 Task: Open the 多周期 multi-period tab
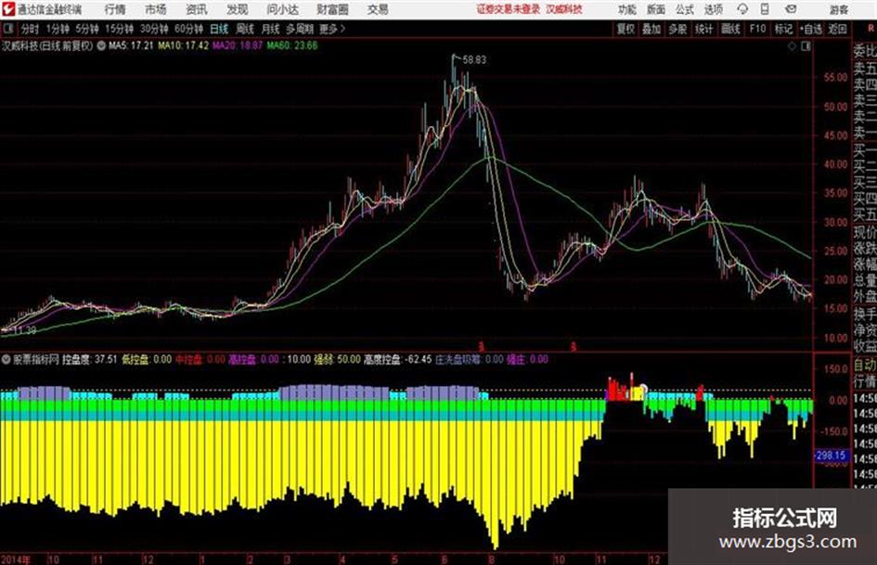coord(299,29)
